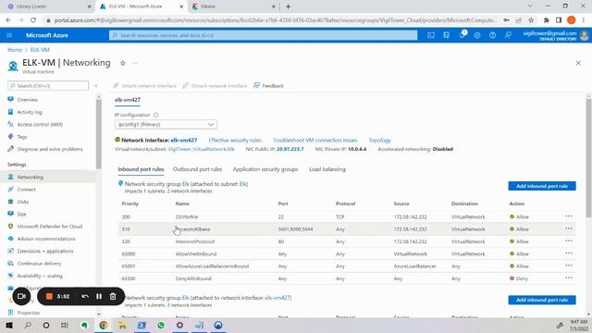Screen dimensions: 592x333
Task: Open the Effective security rules link
Action: point(235,140)
